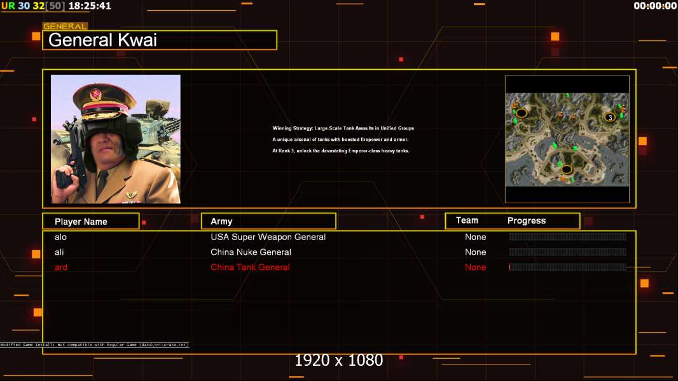Click the Army column header

[x=268, y=222]
